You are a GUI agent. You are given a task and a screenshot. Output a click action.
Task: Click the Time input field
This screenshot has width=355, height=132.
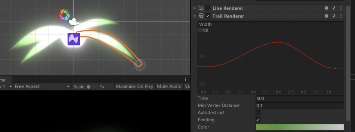[300, 99]
